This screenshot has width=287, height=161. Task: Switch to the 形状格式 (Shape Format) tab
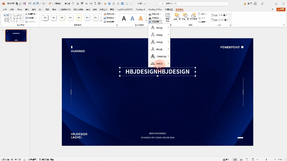(179, 10)
